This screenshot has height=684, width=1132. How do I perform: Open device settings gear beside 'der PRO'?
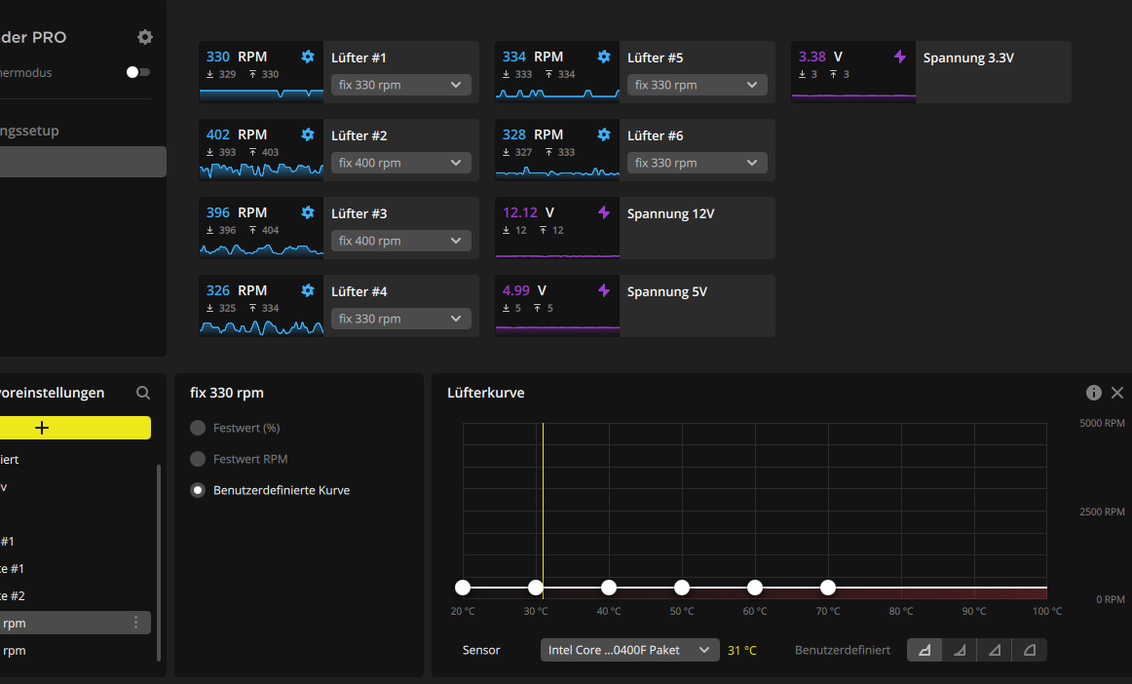145,37
